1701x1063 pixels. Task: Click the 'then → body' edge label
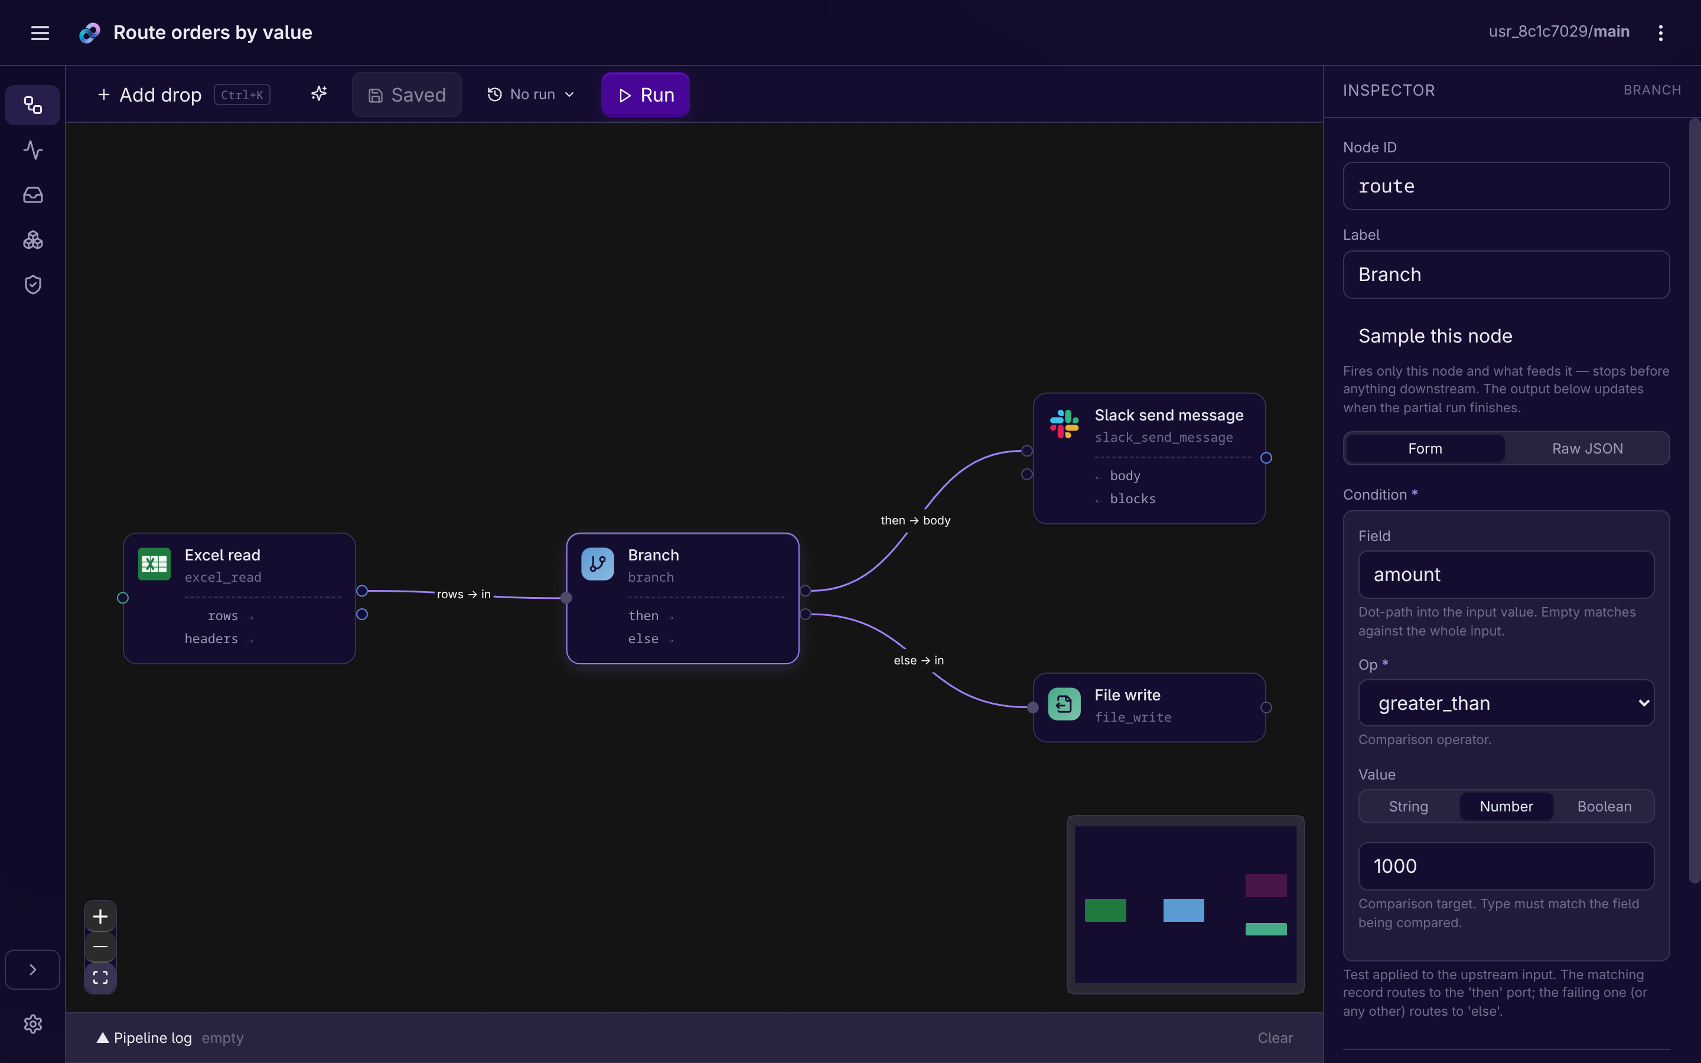coord(915,520)
